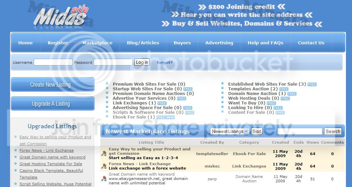Open the Newest Listings sort dropdown
352x187 pixels.
pyautogui.click(x=230, y=132)
